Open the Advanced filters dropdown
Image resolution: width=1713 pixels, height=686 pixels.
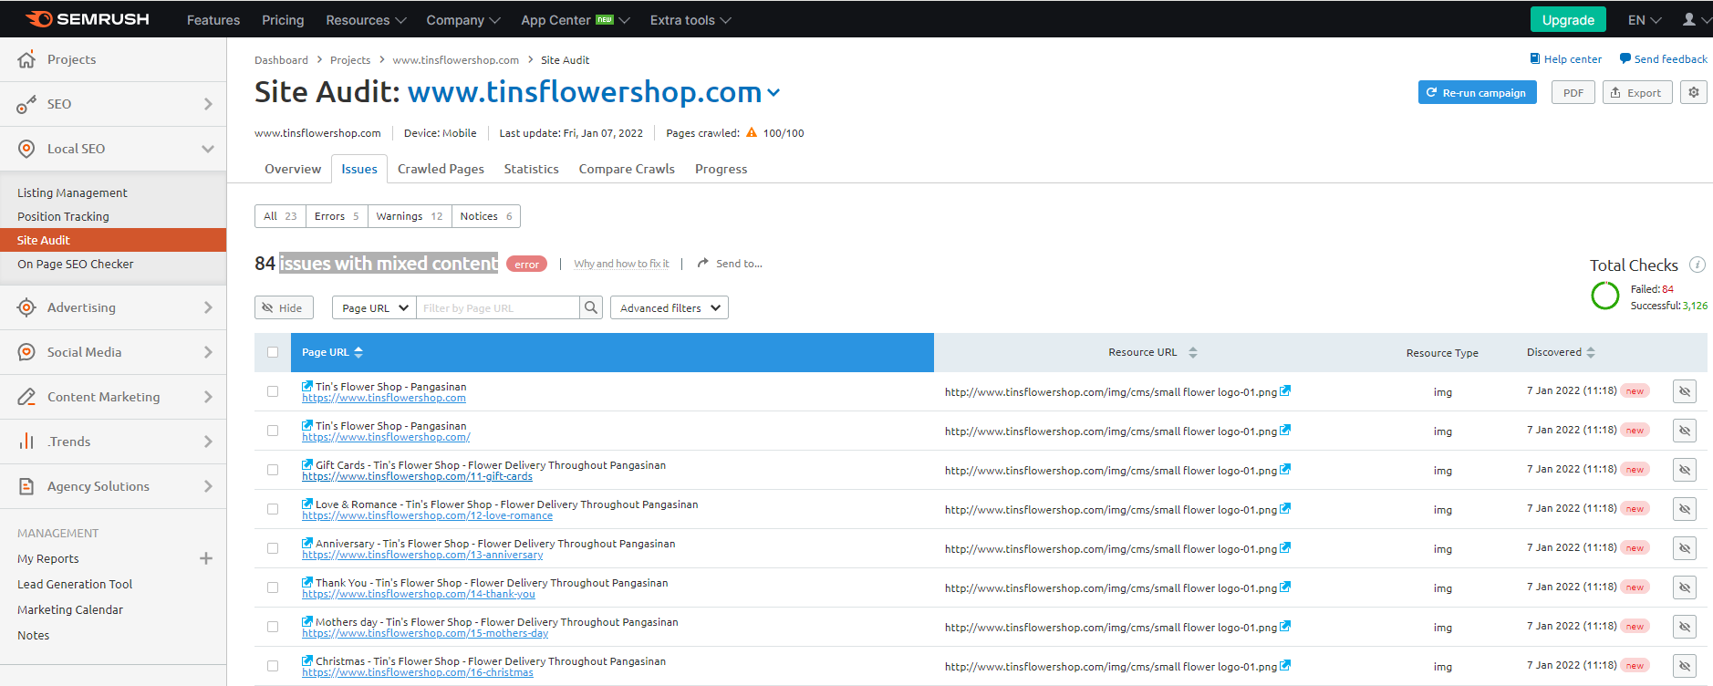click(x=670, y=307)
